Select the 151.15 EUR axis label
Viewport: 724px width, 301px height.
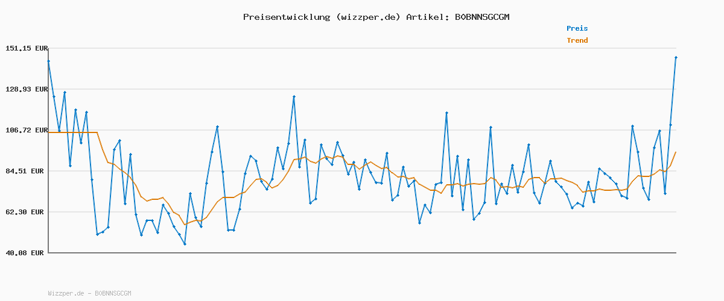coord(27,48)
